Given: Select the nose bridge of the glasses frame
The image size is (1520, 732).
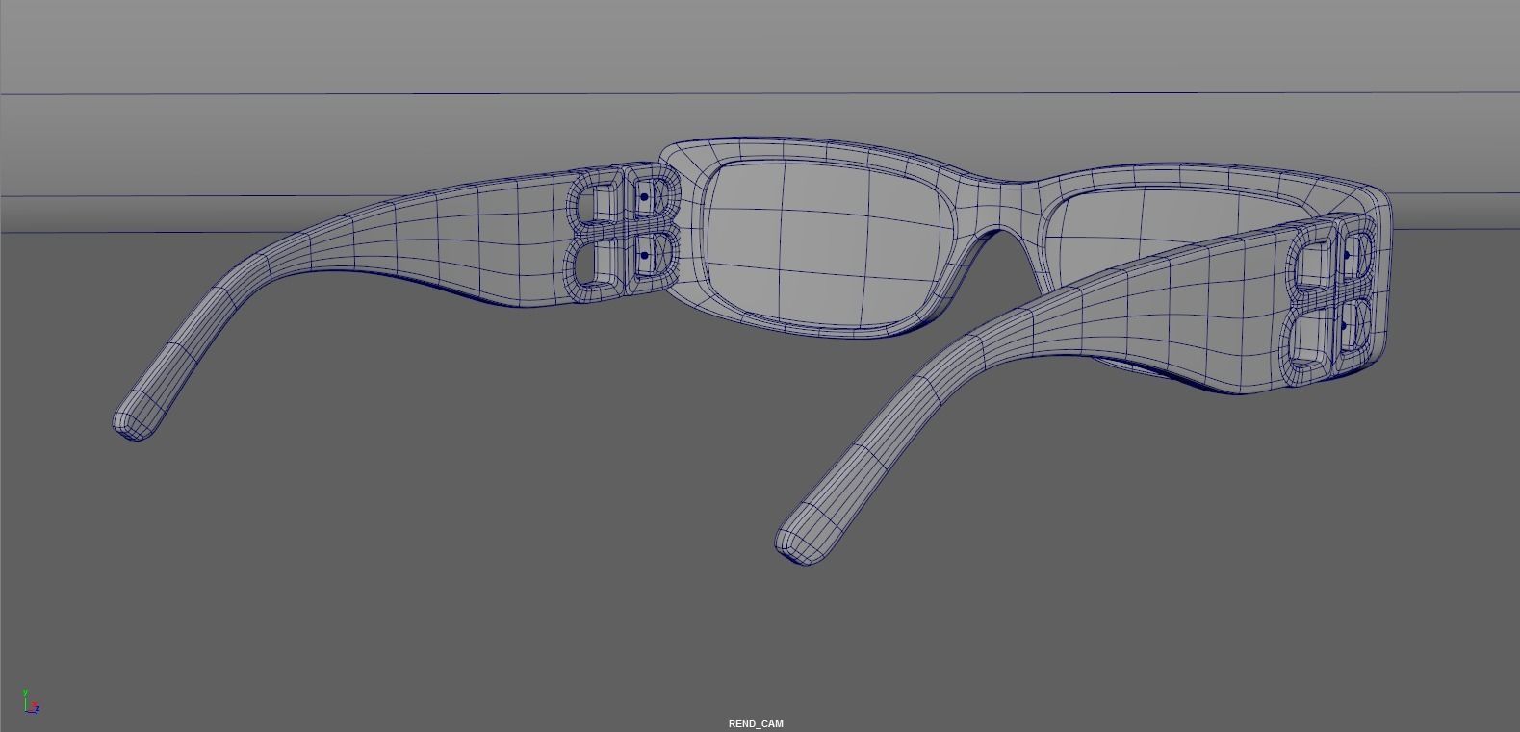Looking at the screenshot, I should 1001,203.
